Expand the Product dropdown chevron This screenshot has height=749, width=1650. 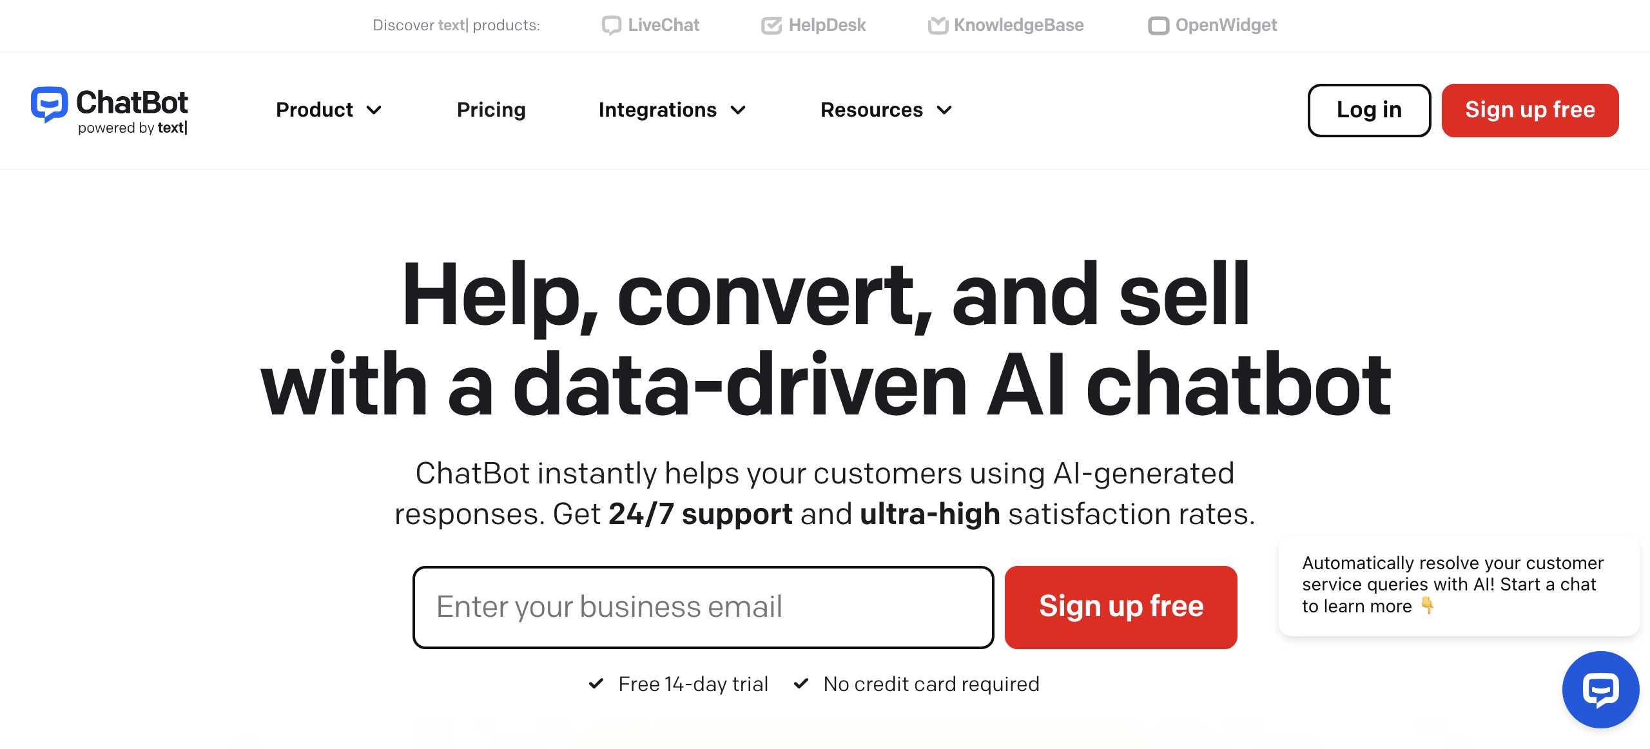click(x=374, y=110)
